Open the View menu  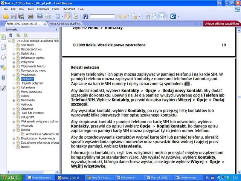click(21, 9)
